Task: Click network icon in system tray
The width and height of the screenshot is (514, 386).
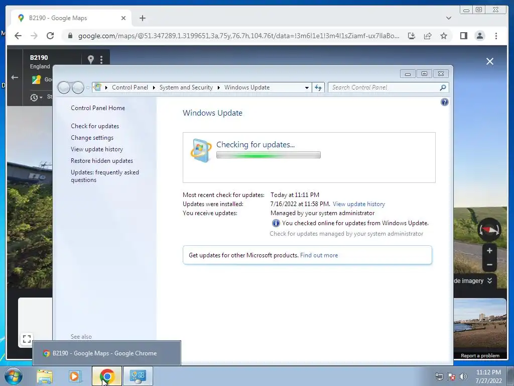Action: coord(439,376)
